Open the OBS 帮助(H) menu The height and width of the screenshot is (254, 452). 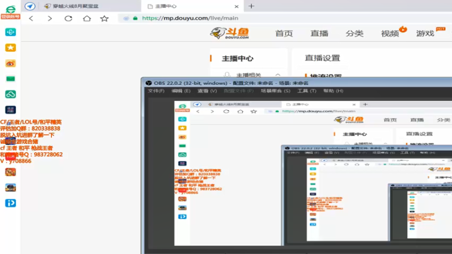coord(333,91)
